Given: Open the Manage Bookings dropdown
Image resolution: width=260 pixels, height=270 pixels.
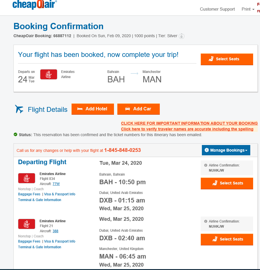Looking at the screenshot, I should [226, 150].
